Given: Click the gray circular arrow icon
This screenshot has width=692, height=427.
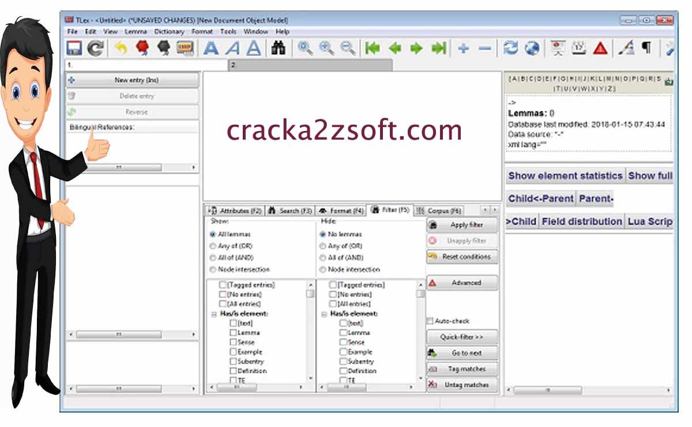Looking at the screenshot, I should click(x=95, y=48).
